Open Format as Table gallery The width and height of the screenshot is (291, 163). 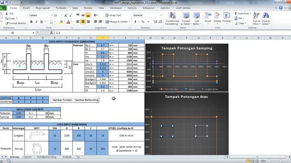point(186,19)
